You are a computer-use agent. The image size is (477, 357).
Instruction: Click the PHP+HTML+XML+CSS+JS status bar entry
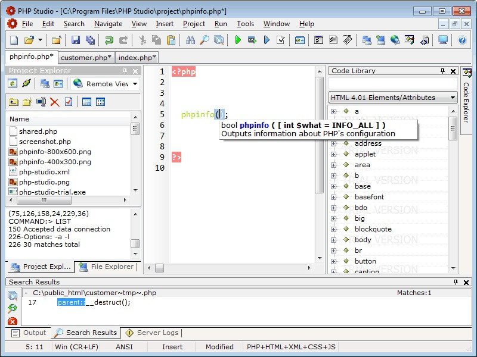pos(291,347)
